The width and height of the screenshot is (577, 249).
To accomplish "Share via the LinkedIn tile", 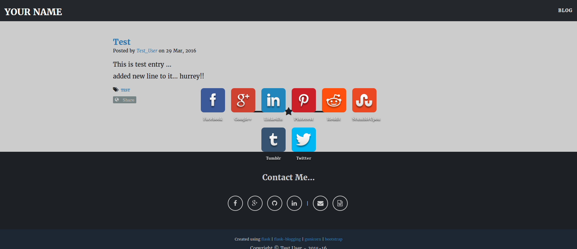I will coord(273,100).
